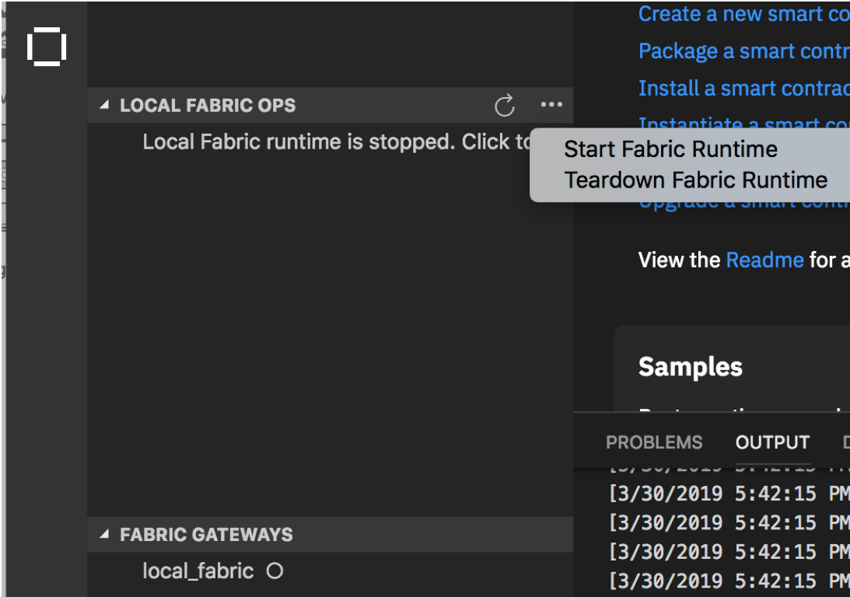Screen dimensions: 850x597
Task: Click the FABRIC GATEWAYS header title
Action: pyautogui.click(x=206, y=535)
